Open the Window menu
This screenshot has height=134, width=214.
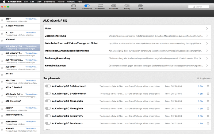coord(71,2)
